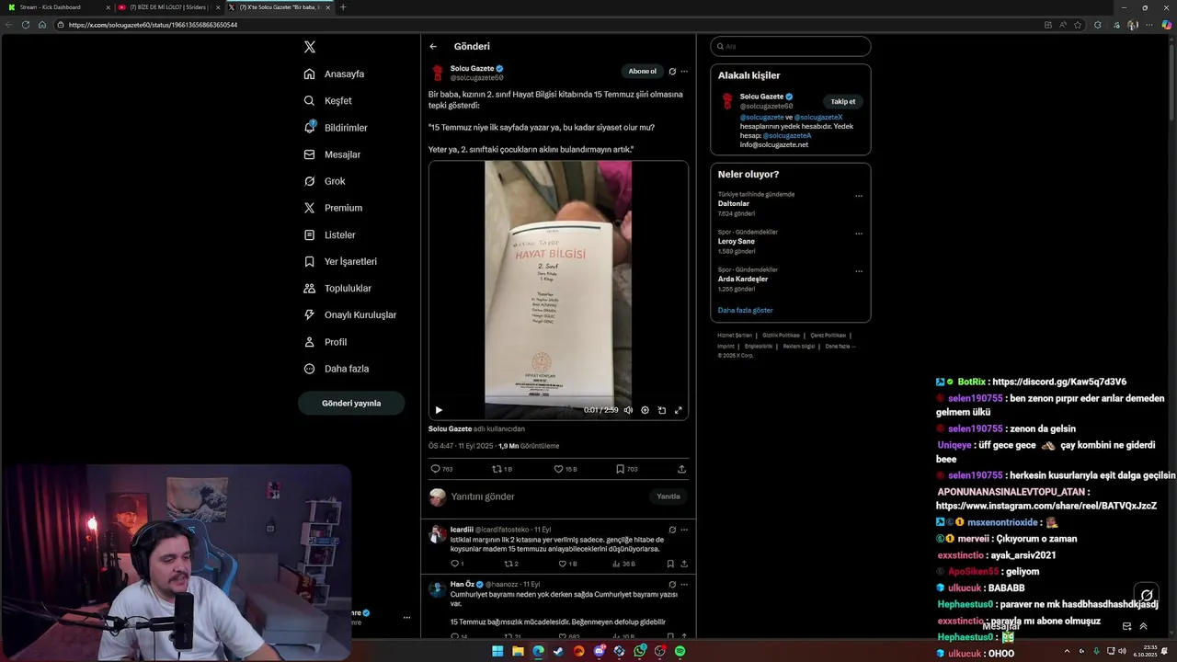1177x662 pixels.
Task: Click the Yanıtla button
Action: pos(668,496)
